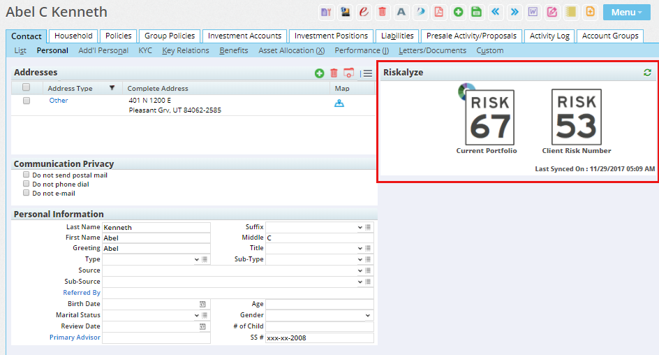Open the Investment Accounts tab
Viewport: 659px width, 355px height.
(244, 36)
